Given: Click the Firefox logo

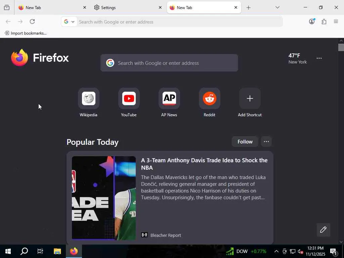Looking at the screenshot, I should coord(40,58).
